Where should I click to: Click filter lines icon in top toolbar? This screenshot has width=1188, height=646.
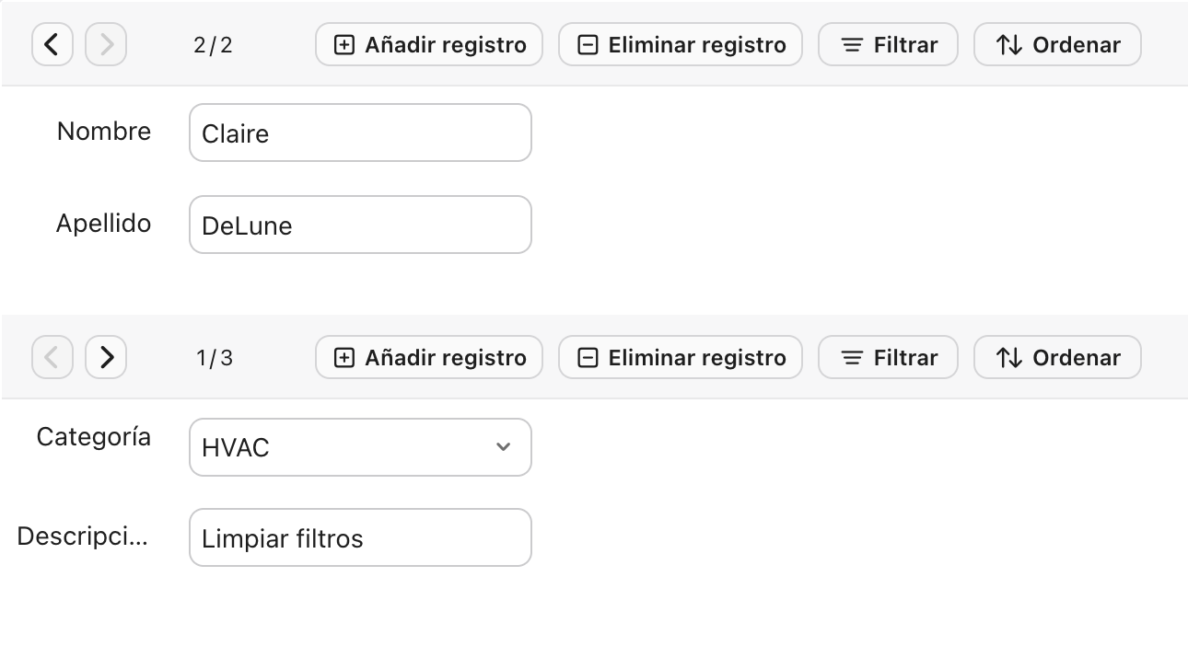[853, 45]
